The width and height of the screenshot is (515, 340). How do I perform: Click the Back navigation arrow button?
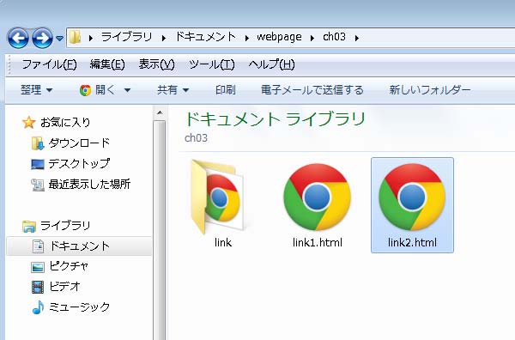18,38
